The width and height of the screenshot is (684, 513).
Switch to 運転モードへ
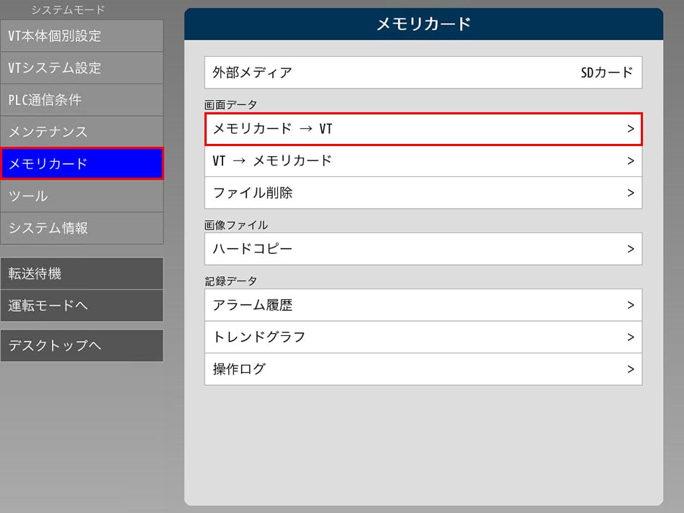pos(81,306)
